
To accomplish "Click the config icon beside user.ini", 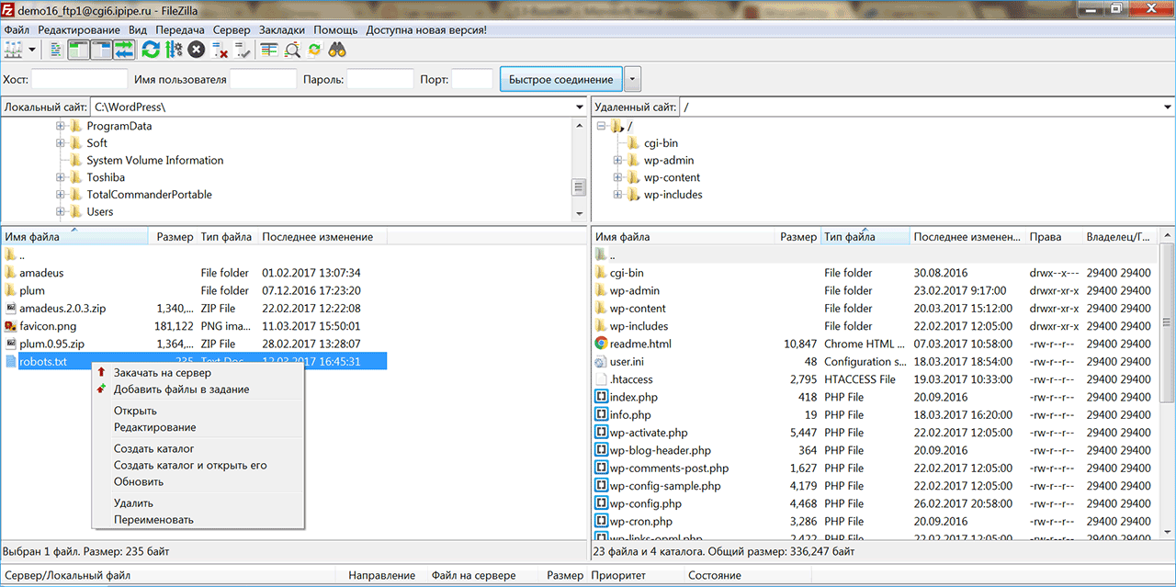I will (602, 362).
